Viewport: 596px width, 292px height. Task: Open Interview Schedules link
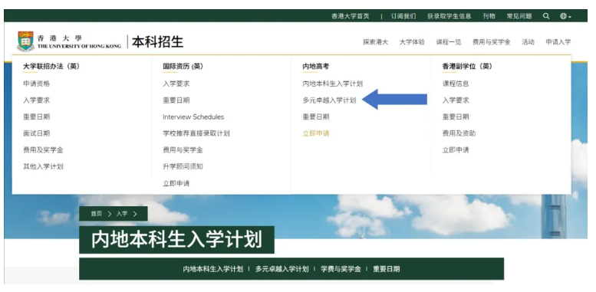(x=193, y=117)
